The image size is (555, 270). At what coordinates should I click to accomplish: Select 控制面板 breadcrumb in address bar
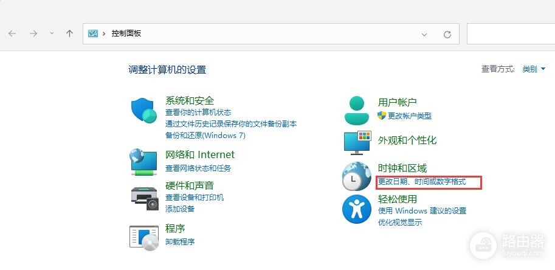click(126, 33)
